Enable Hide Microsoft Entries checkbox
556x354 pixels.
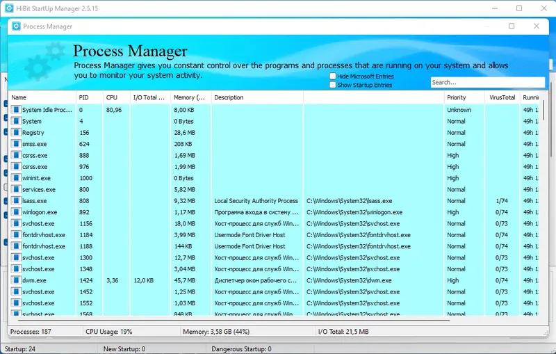333,76
